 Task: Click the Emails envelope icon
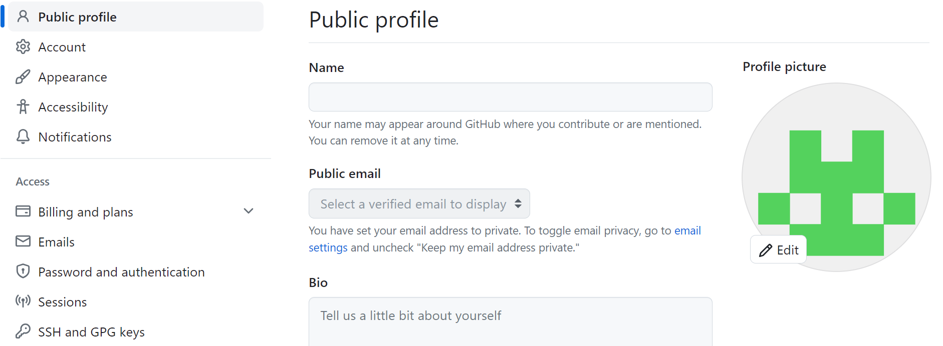(23, 241)
